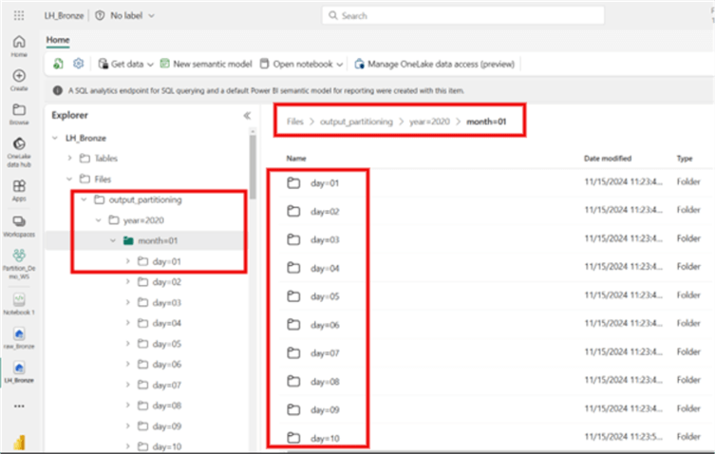Open day=06 folder in file list
715x454 pixels.
325,325
